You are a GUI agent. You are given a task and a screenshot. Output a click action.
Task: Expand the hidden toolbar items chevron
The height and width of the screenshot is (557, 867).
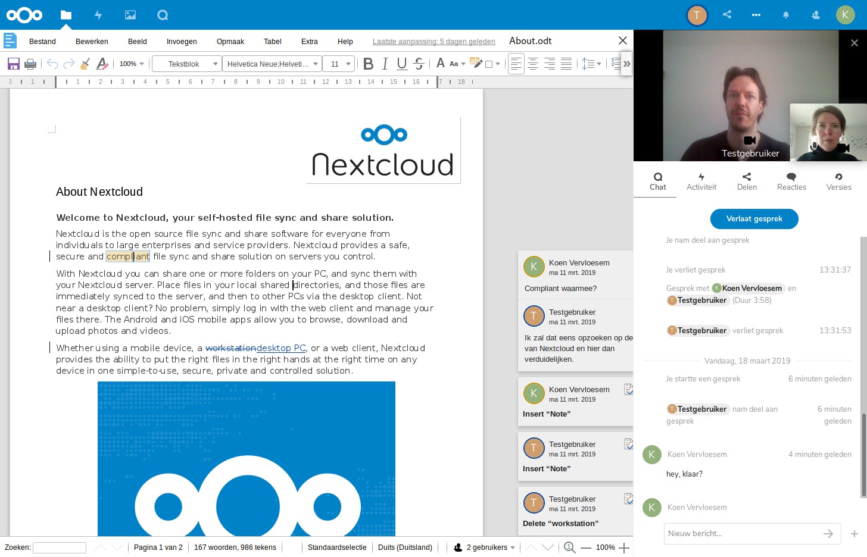tap(626, 64)
